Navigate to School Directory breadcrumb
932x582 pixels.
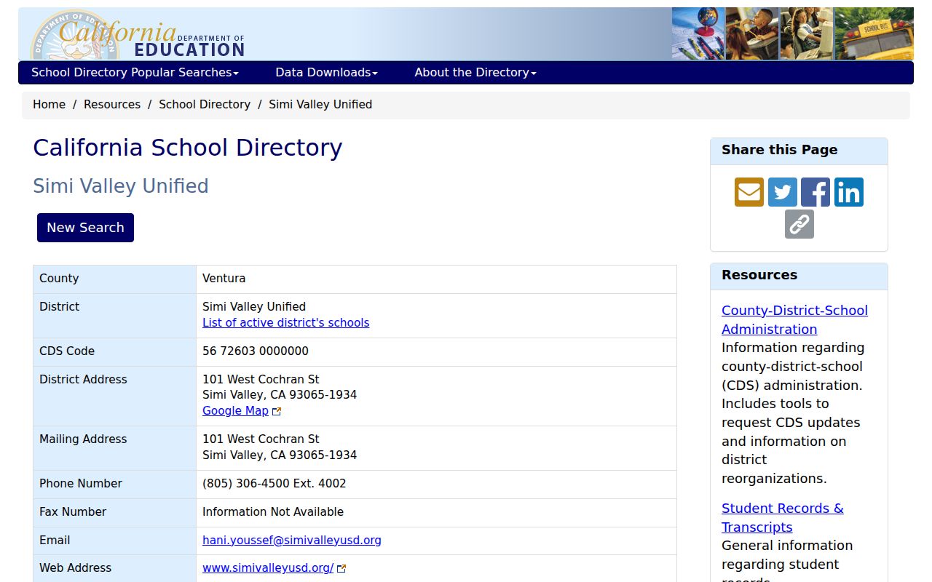tap(205, 104)
